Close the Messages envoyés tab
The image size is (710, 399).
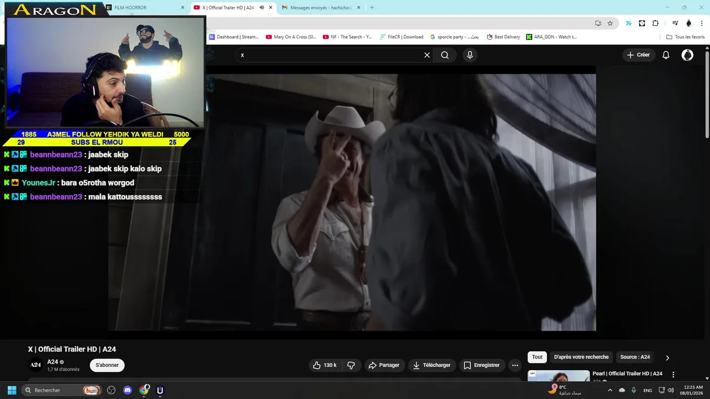click(358, 8)
